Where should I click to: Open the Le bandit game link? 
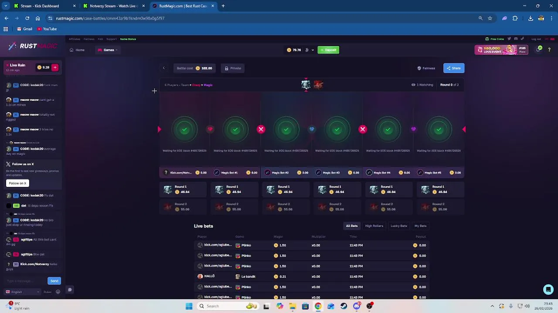click(245, 276)
